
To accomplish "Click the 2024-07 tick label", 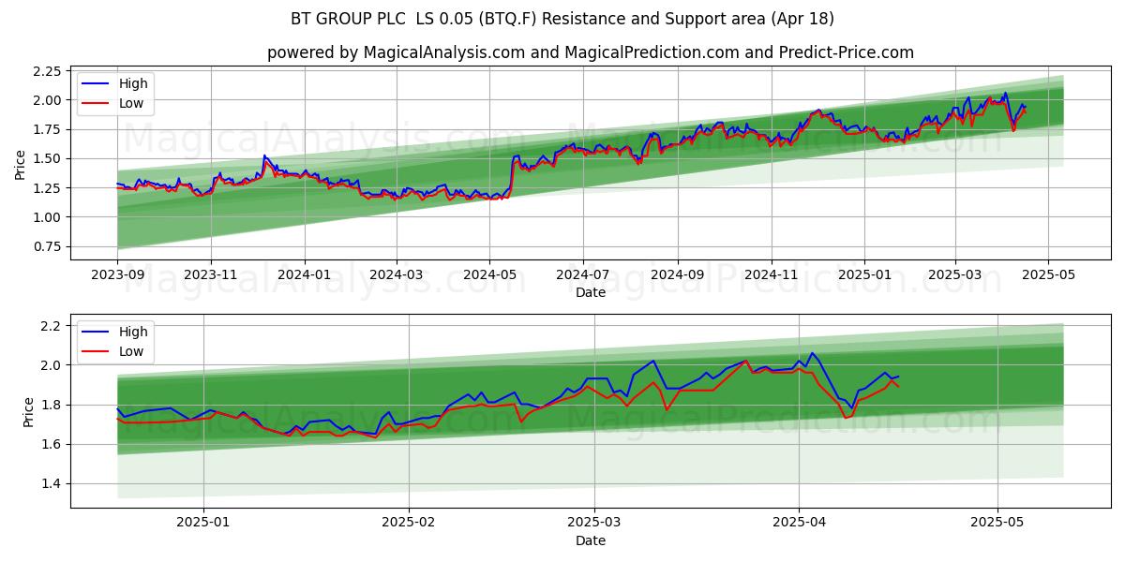I will pos(583,274).
